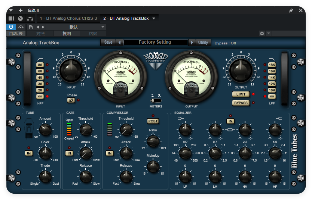Viewport: 312px width, 200px height.
Task: Click the Save preset button
Action: 108,42
